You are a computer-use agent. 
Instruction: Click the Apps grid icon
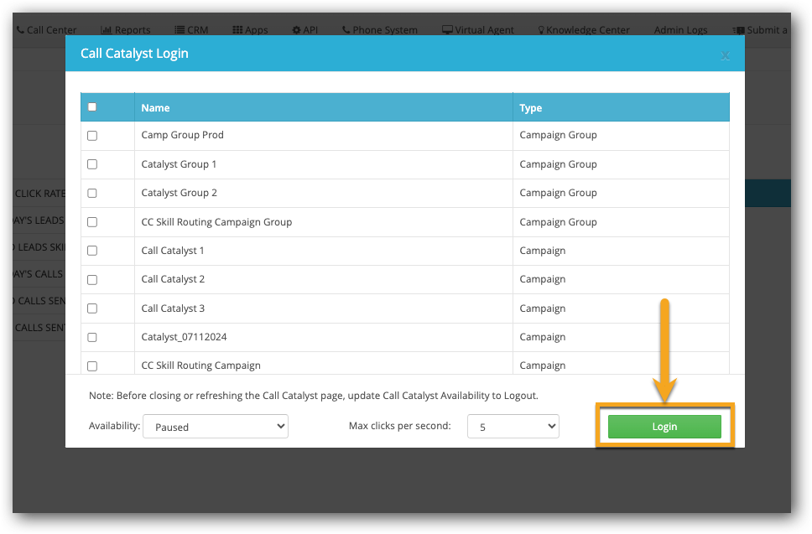[x=237, y=30]
